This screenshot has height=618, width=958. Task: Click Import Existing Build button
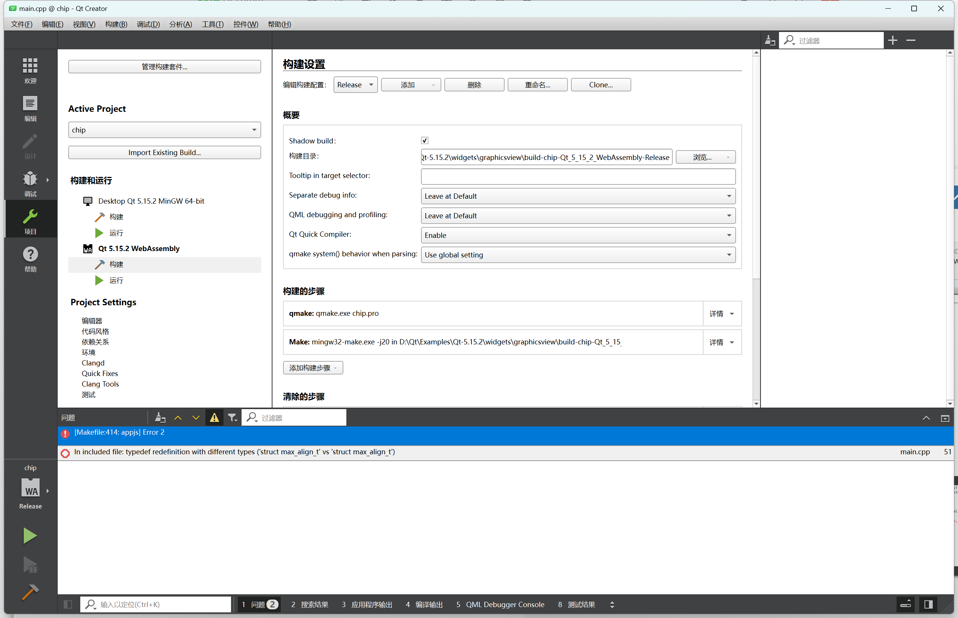click(164, 152)
